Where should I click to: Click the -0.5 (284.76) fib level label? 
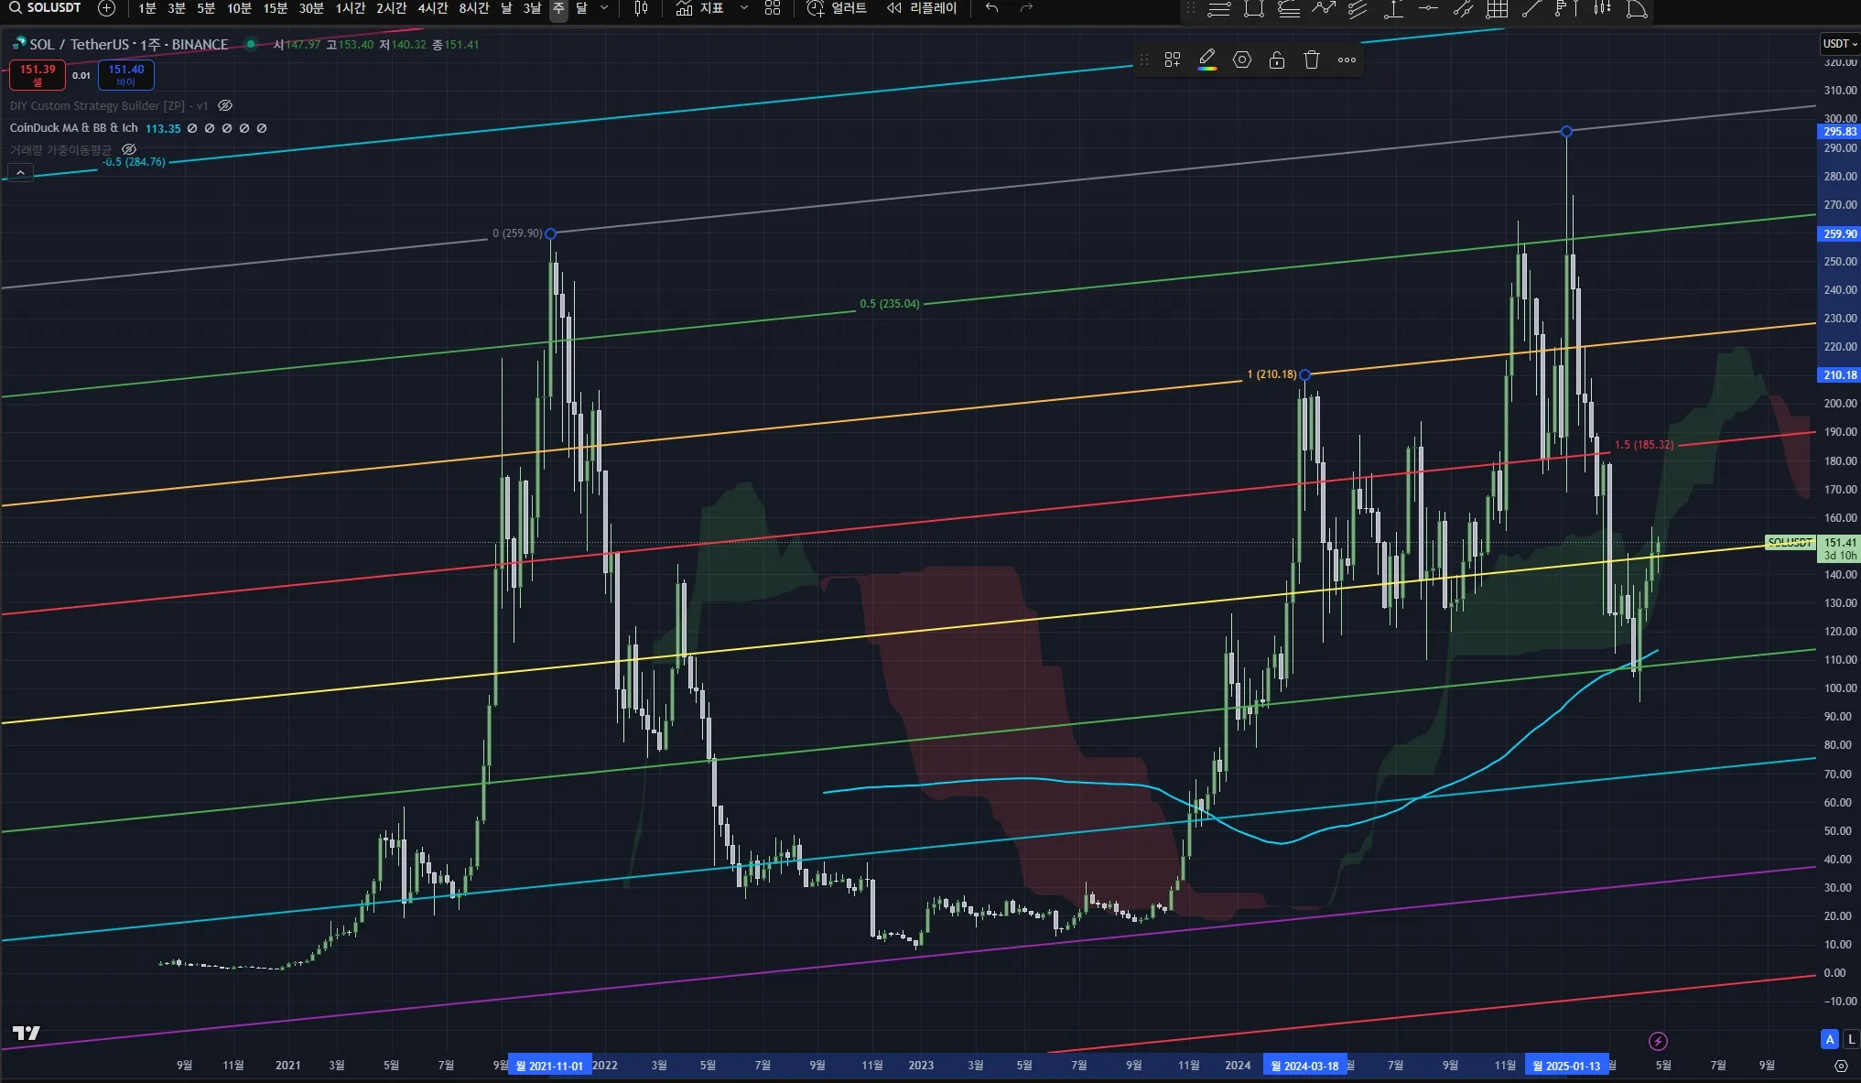(134, 162)
